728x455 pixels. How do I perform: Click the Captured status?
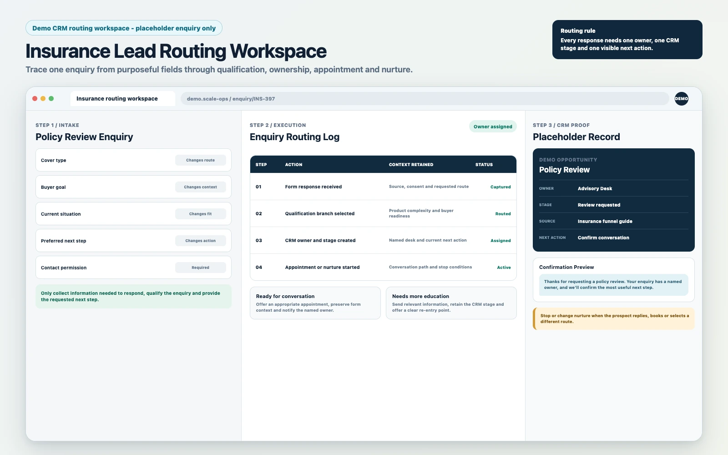[500, 187]
